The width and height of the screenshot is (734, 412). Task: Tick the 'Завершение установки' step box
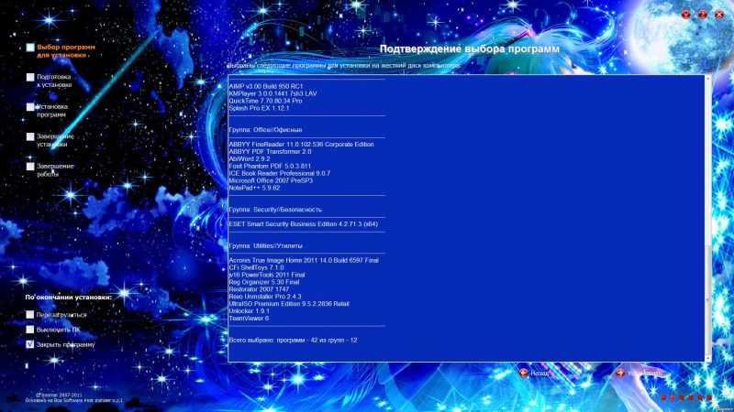[30, 136]
